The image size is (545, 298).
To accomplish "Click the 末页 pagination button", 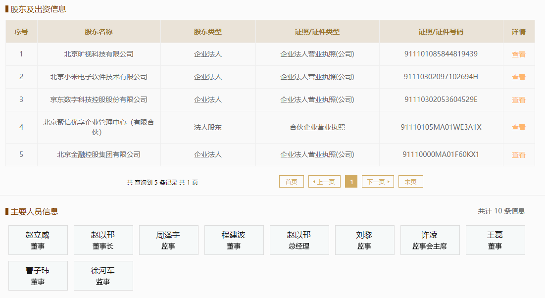I will (x=410, y=181).
